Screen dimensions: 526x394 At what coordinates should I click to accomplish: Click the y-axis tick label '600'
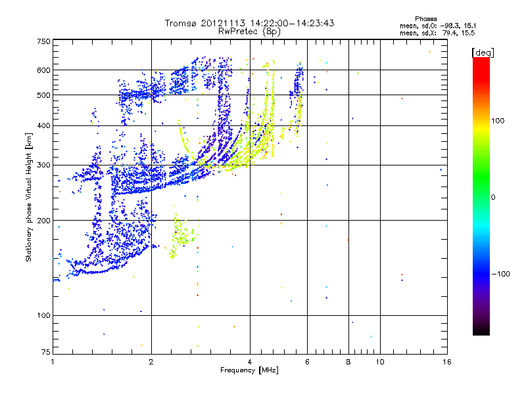[x=44, y=70]
